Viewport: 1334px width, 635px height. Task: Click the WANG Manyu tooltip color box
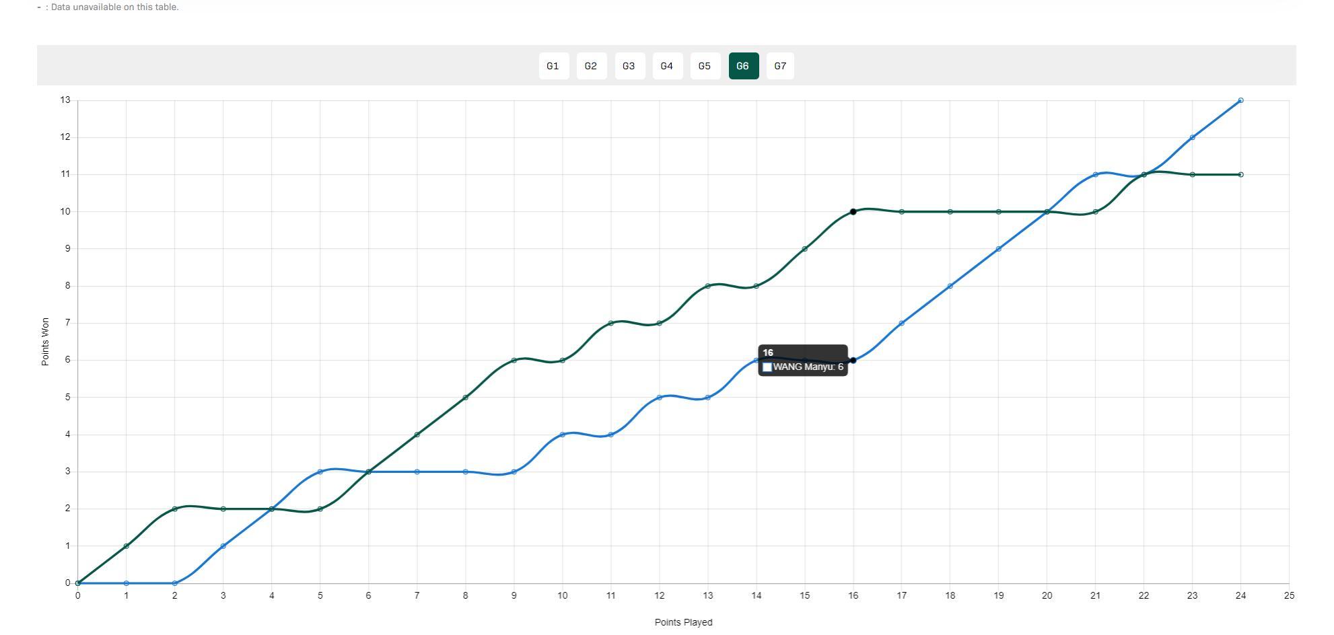click(767, 367)
